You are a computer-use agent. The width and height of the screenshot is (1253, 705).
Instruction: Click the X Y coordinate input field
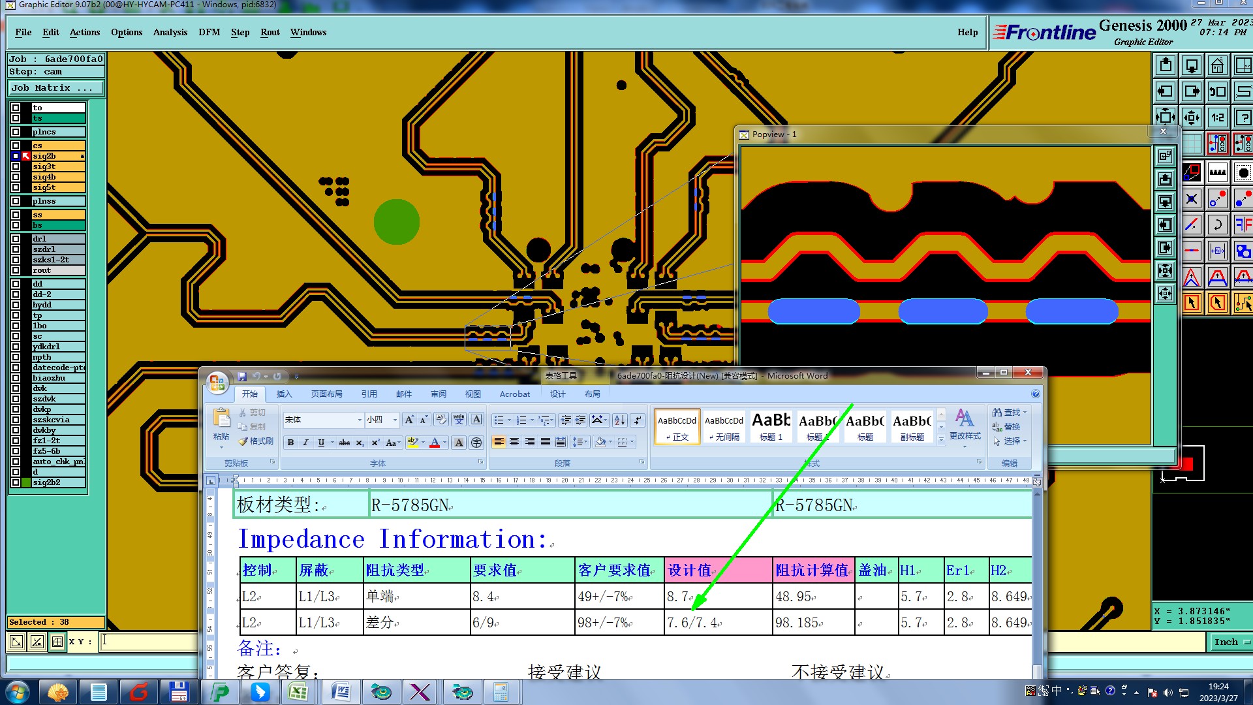150,642
